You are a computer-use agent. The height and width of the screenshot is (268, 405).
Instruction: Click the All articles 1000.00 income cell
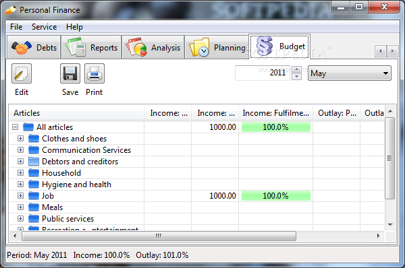[215, 127]
